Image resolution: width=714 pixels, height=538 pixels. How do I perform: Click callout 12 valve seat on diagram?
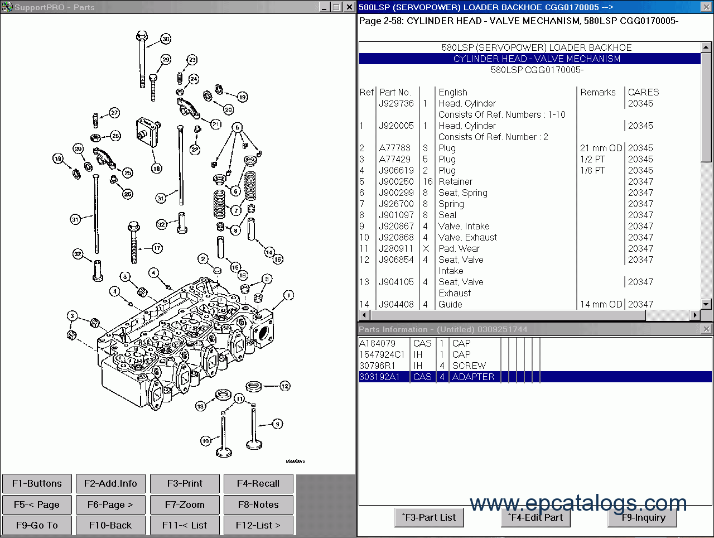pos(285,386)
